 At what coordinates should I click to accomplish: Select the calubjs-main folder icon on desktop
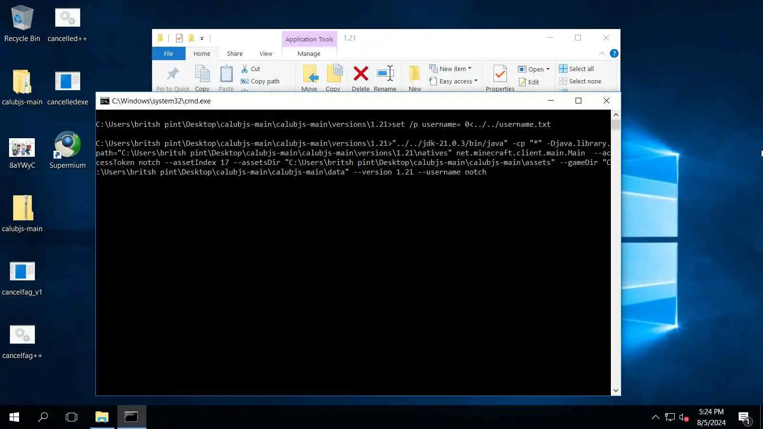[x=22, y=87]
